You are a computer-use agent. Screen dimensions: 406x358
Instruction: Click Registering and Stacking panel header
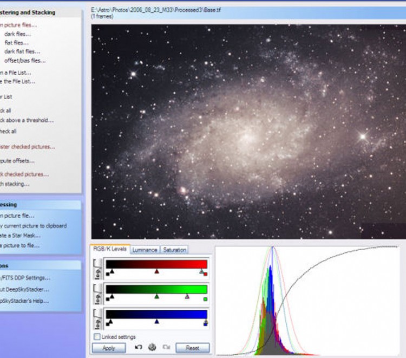(x=41, y=12)
